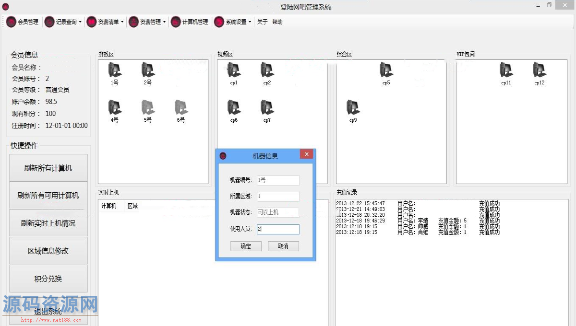Open the 资费清单 dropdown menu
The height and width of the screenshot is (326, 576).
pyautogui.click(x=122, y=22)
